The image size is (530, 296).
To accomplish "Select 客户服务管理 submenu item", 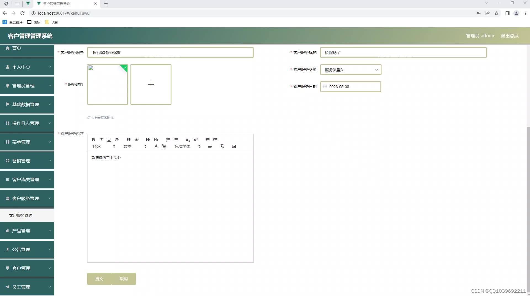I will click(27, 215).
